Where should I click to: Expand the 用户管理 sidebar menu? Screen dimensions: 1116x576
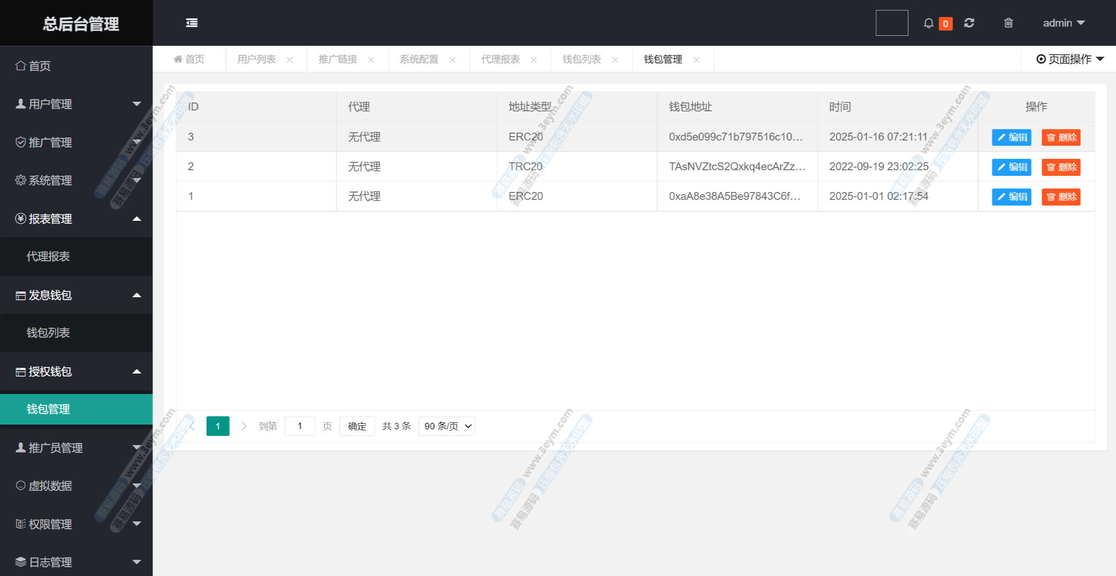pyautogui.click(x=76, y=104)
